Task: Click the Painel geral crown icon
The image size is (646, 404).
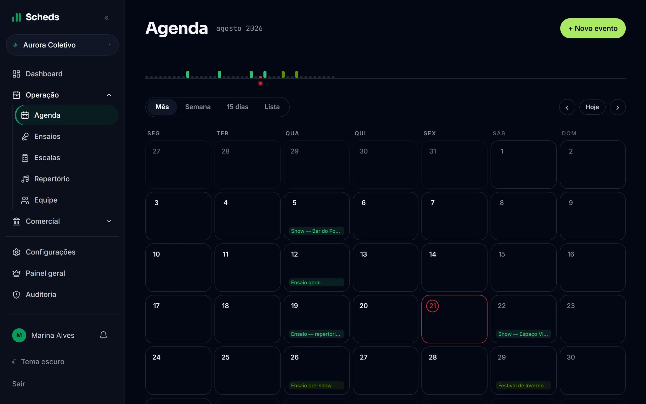Action: pyautogui.click(x=16, y=273)
